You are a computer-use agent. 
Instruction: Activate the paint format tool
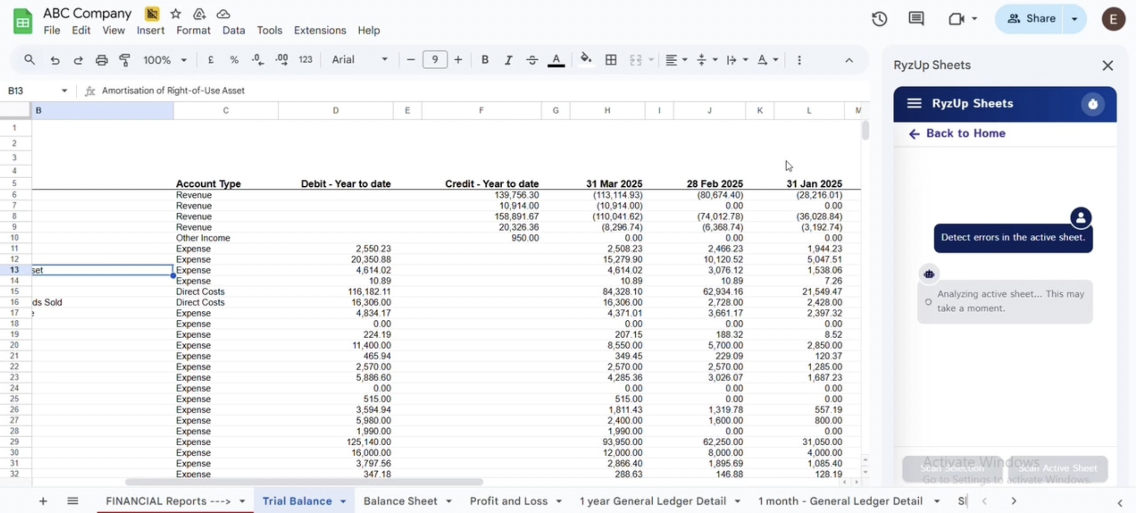125,60
